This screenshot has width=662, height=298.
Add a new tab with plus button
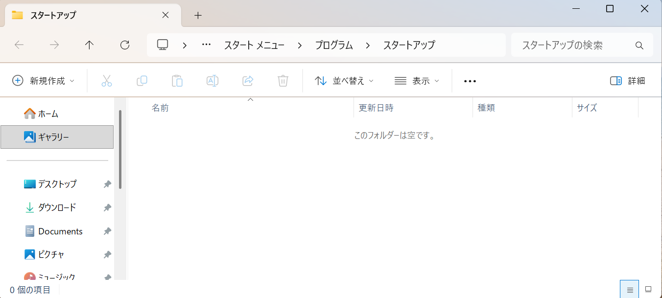[x=198, y=15]
